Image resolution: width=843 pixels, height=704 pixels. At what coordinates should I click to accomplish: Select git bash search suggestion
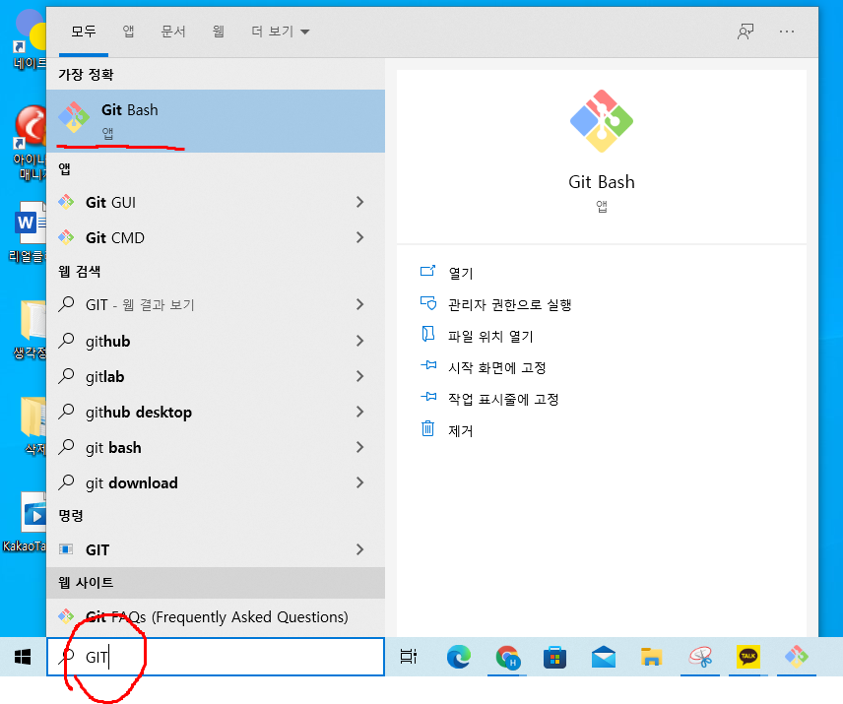point(216,447)
